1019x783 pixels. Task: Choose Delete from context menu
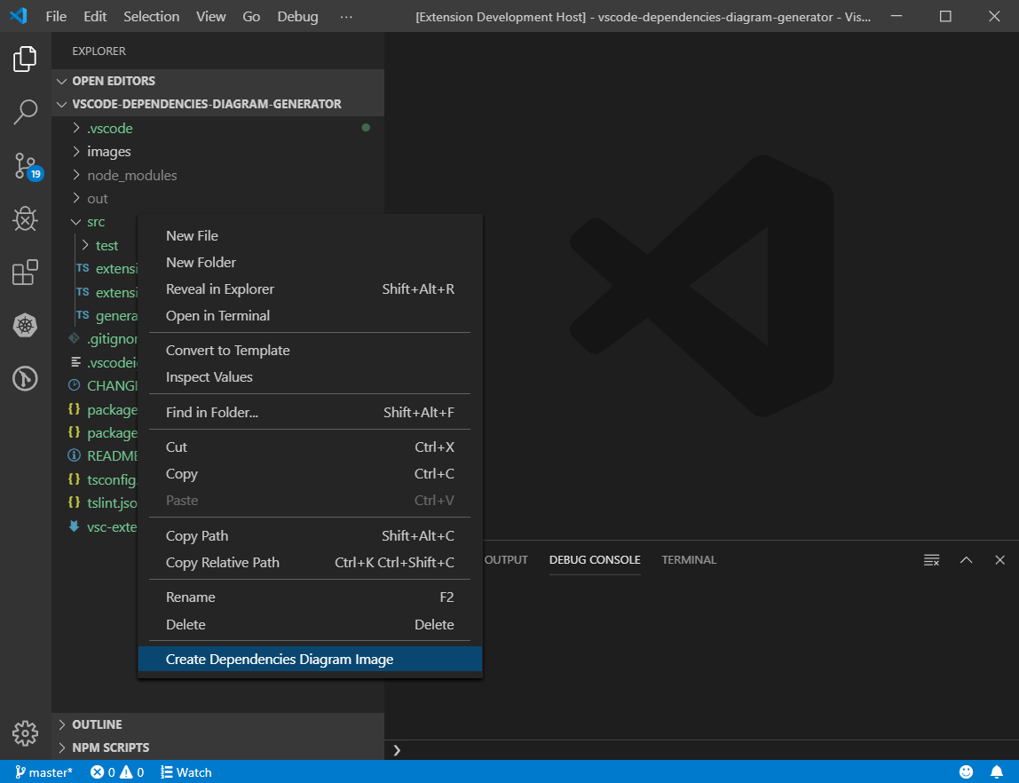[310, 624]
